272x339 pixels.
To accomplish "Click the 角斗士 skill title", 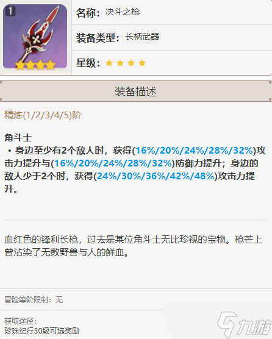I will click(18, 138).
